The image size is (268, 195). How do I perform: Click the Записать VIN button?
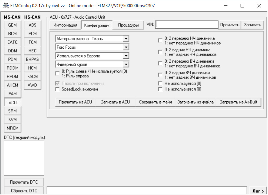coord(253,25)
